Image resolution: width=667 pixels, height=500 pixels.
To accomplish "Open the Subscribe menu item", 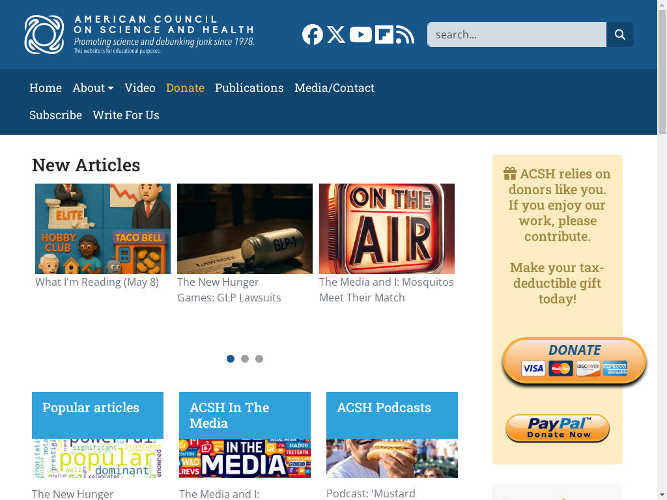I will pos(56,115).
